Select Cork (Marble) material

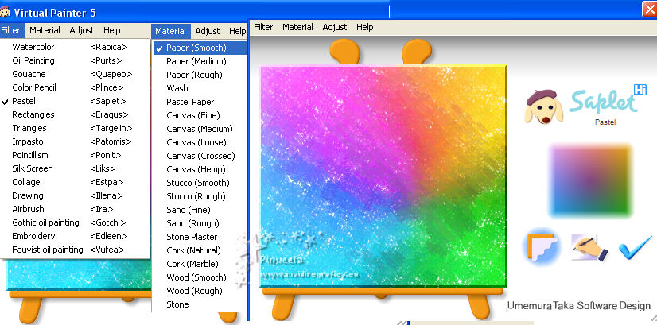pyautogui.click(x=200, y=264)
